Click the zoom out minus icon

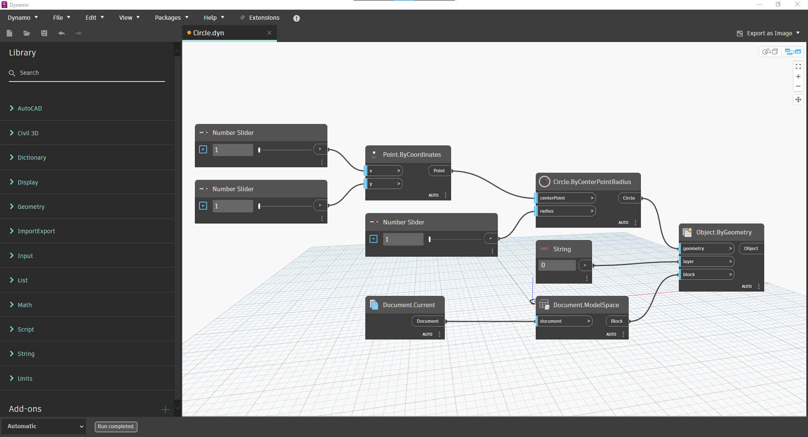[x=798, y=86]
